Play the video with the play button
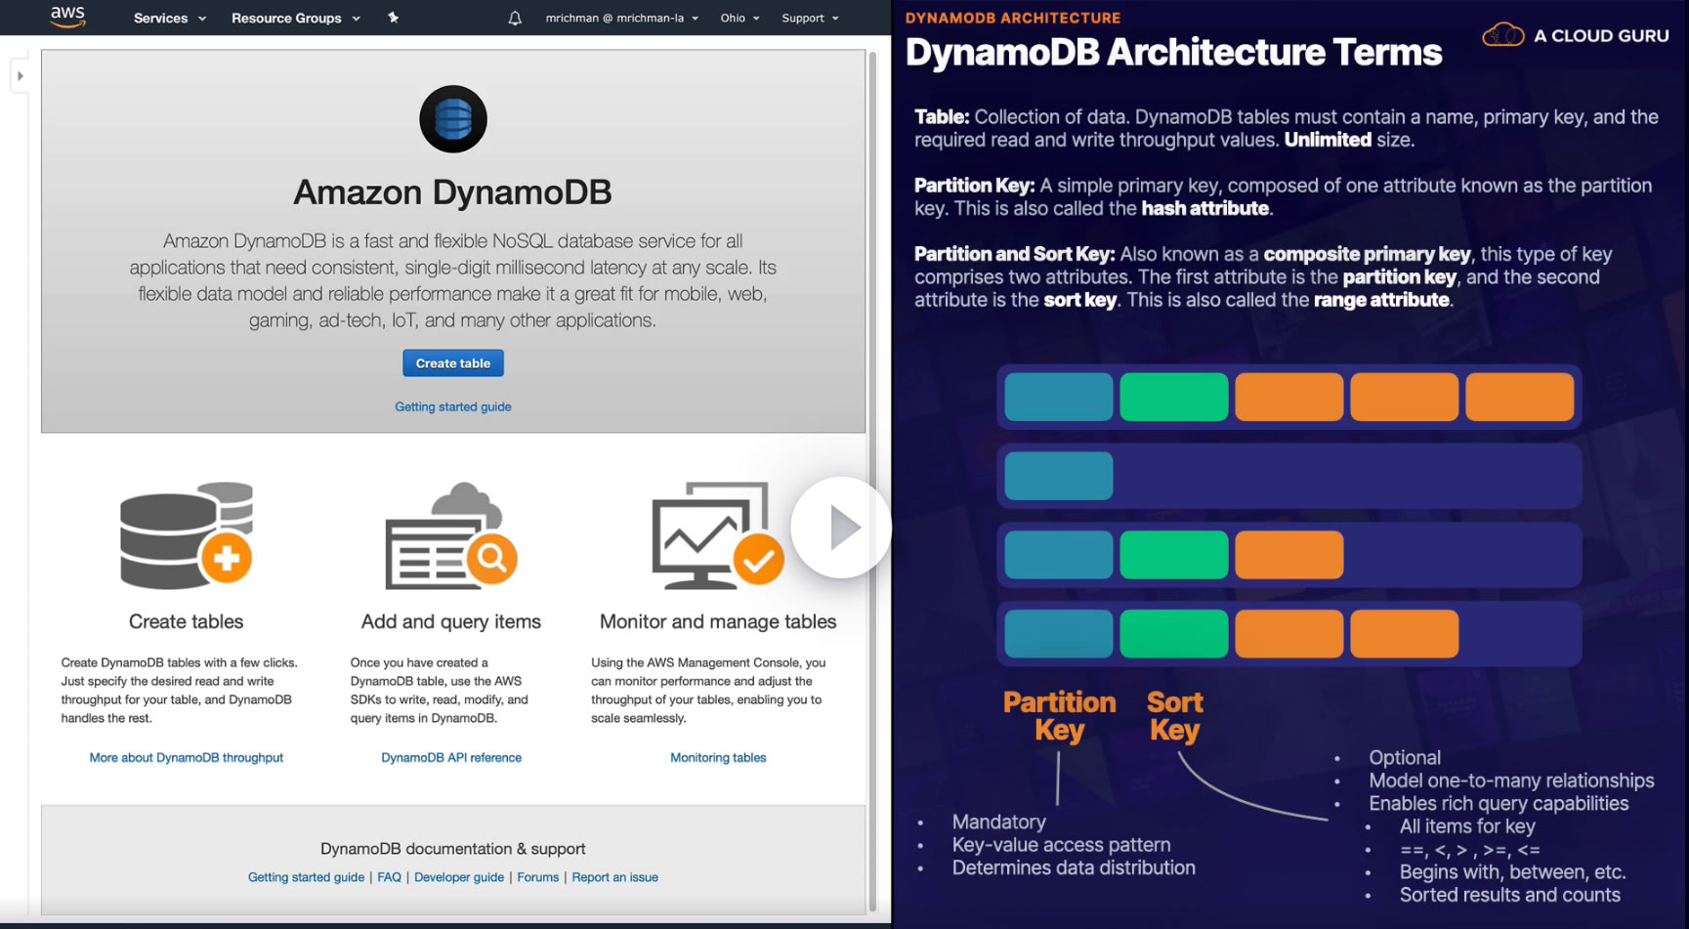The height and width of the screenshot is (929, 1689). (x=841, y=528)
